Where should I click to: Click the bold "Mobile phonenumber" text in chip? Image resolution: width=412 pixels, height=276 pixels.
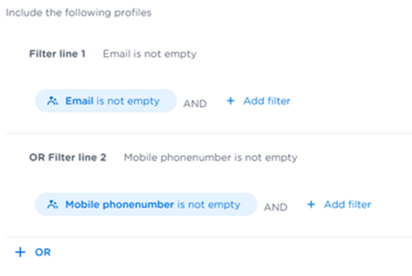click(120, 205)
